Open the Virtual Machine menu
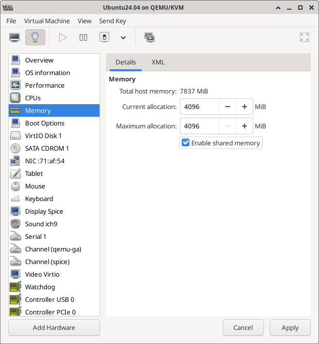This screenshot has width=319, height=344. coord(47,21)
